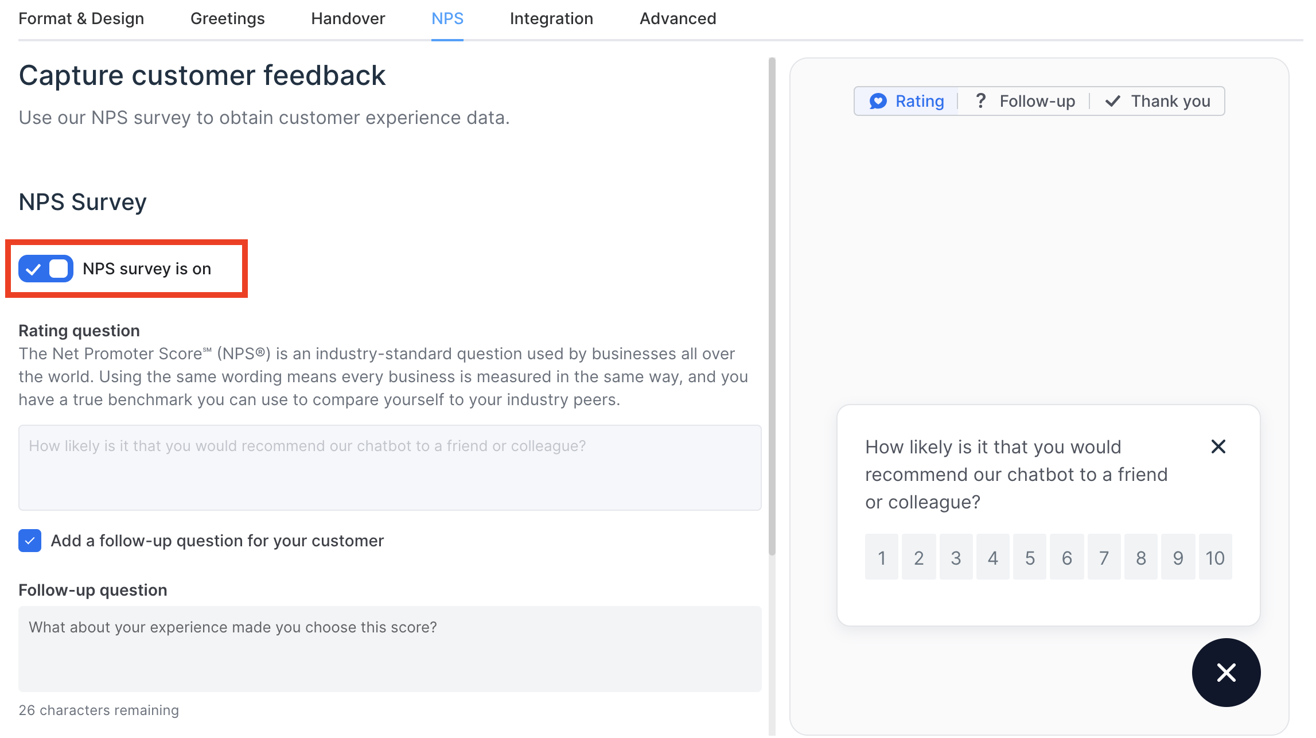Select the Advanced tab
Viewport: 1316px width, 738px height.
tap(678, 18)
